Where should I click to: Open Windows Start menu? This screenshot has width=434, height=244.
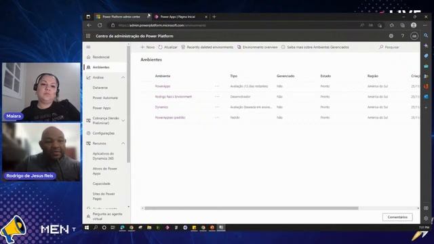[x=87, y=228]
